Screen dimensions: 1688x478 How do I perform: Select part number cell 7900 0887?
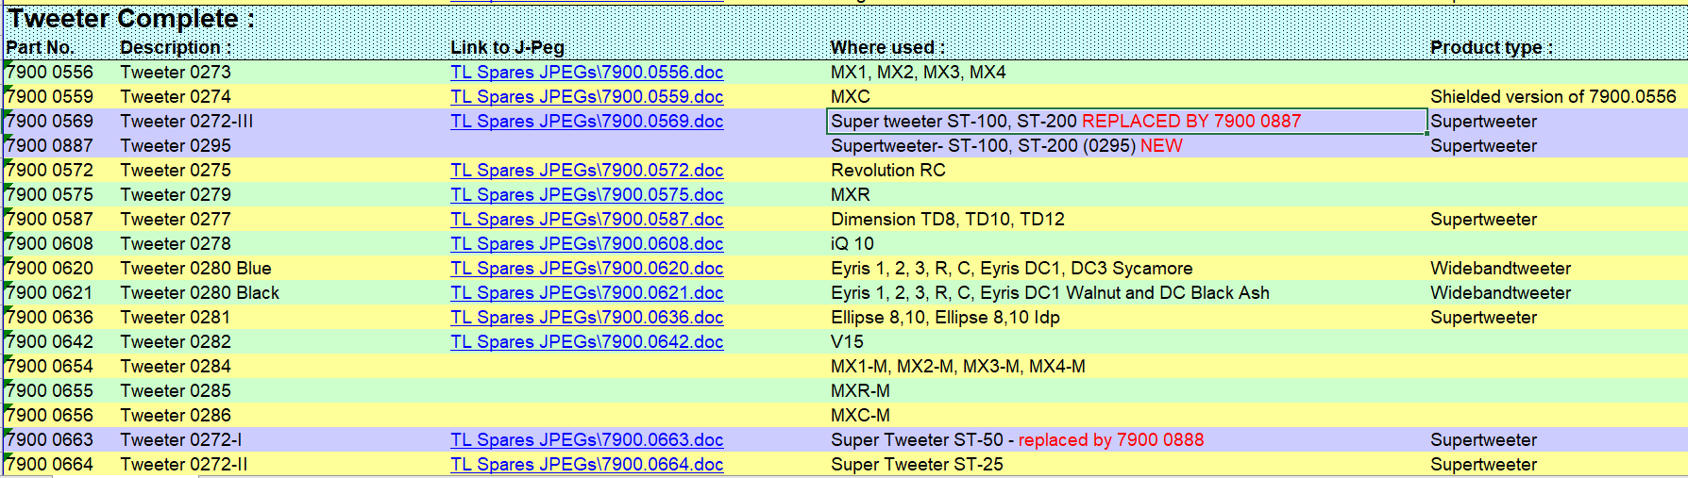coord(50,146)
